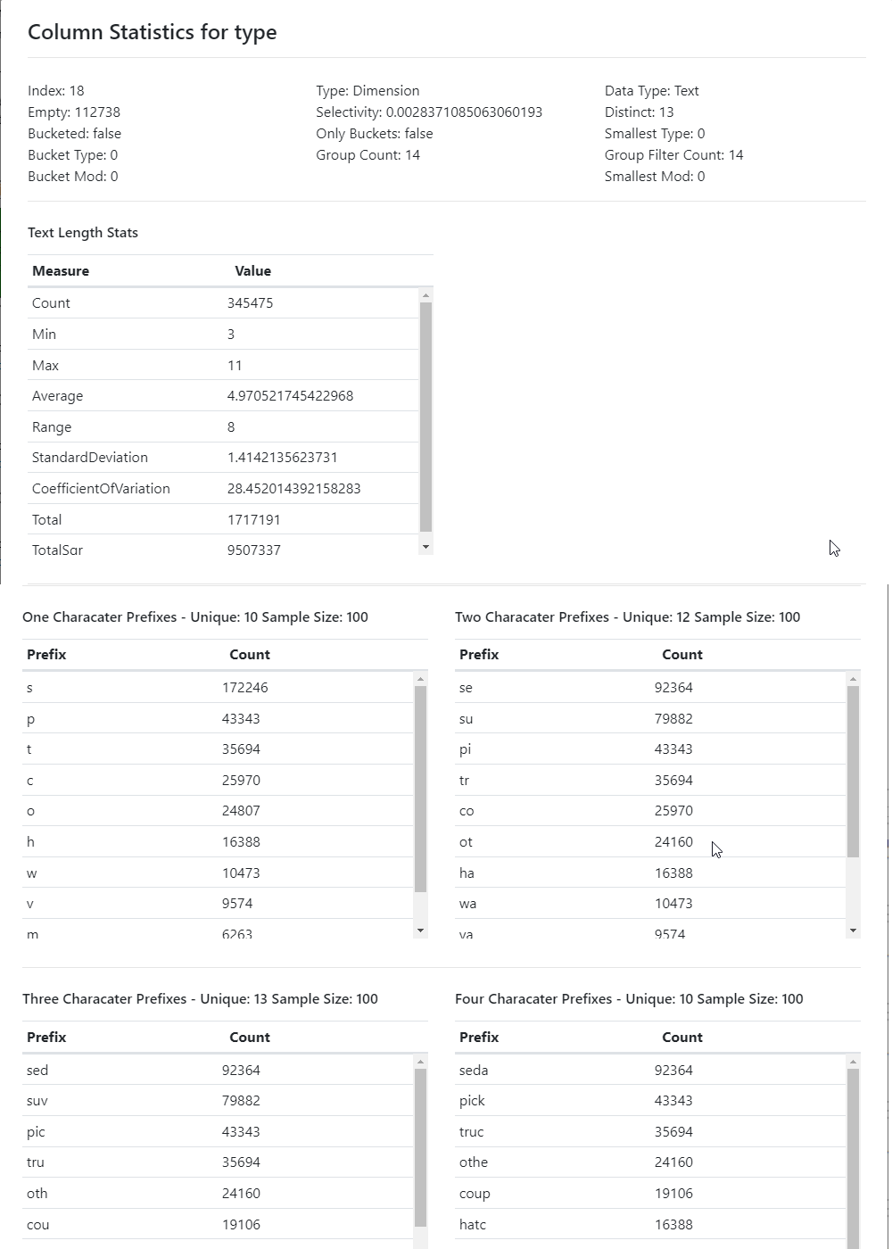892x1249 pixels.
Task: Click the Measure column header
Action: pos(61,271)
